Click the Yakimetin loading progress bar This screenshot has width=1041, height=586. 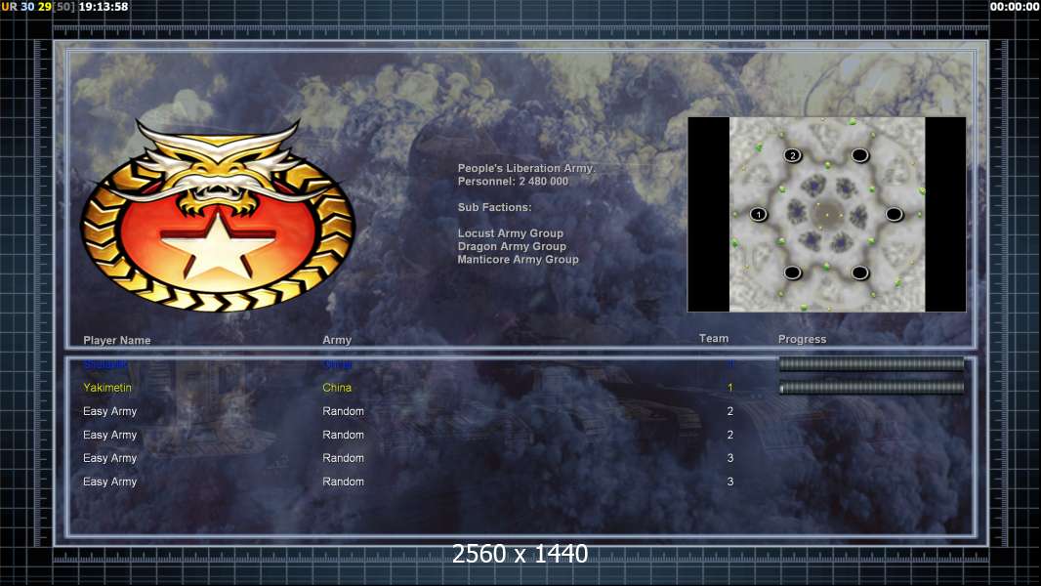(871, 388)
